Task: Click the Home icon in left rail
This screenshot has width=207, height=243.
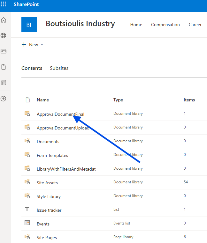Action: [x=4, y=20]
